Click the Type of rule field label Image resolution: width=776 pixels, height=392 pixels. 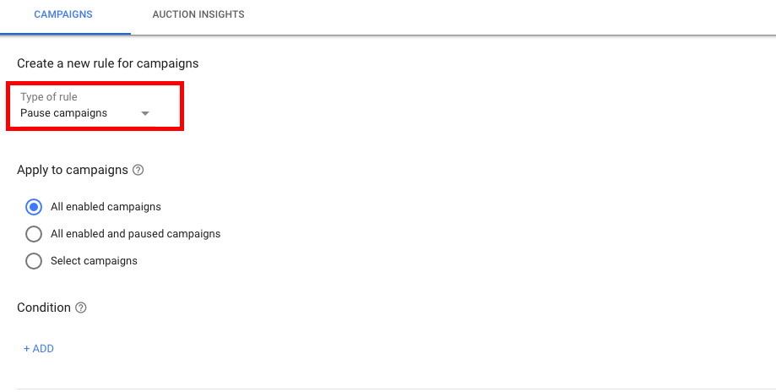tap(49, 97)
